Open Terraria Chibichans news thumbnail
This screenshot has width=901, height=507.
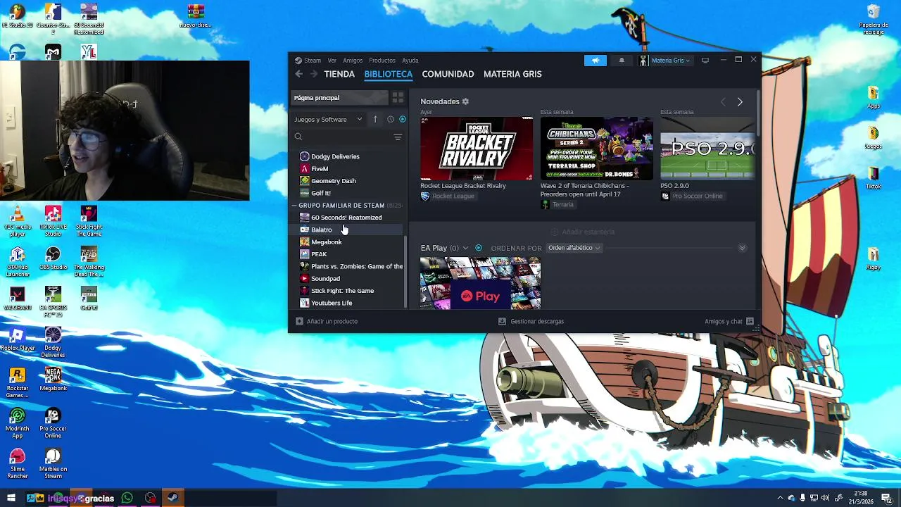click(x=597, y=149)
